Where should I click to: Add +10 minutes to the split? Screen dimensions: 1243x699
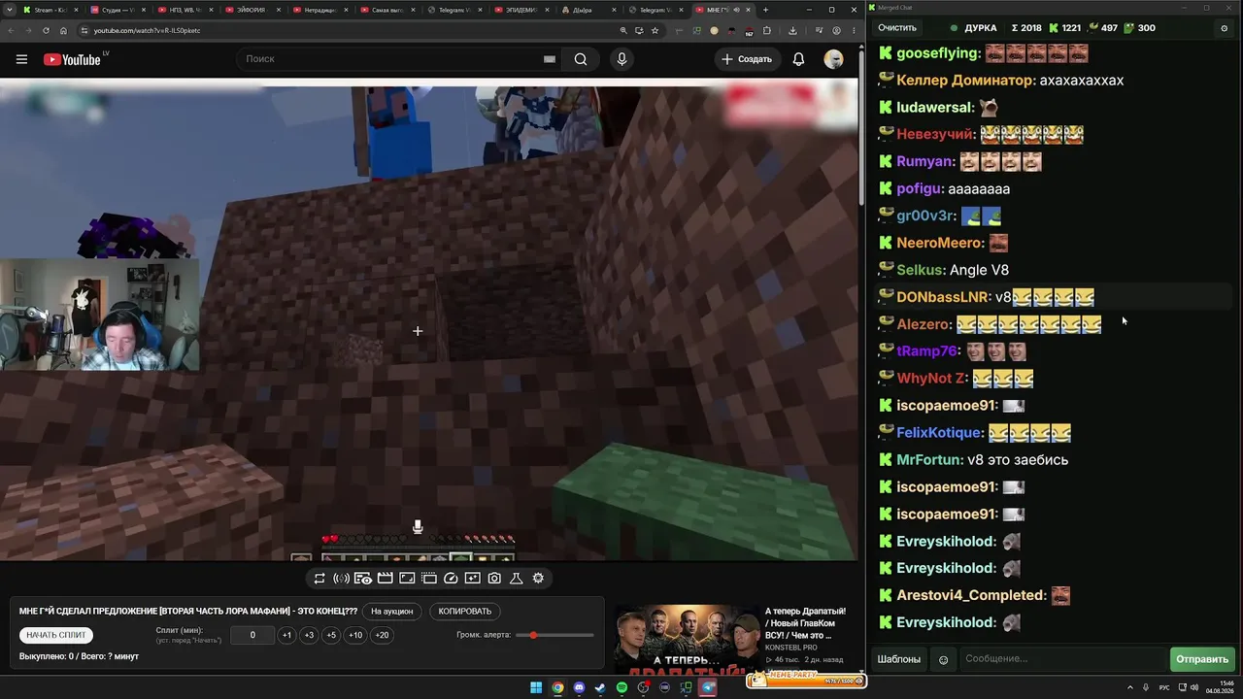pyautogui.click(x=355, y=636)
